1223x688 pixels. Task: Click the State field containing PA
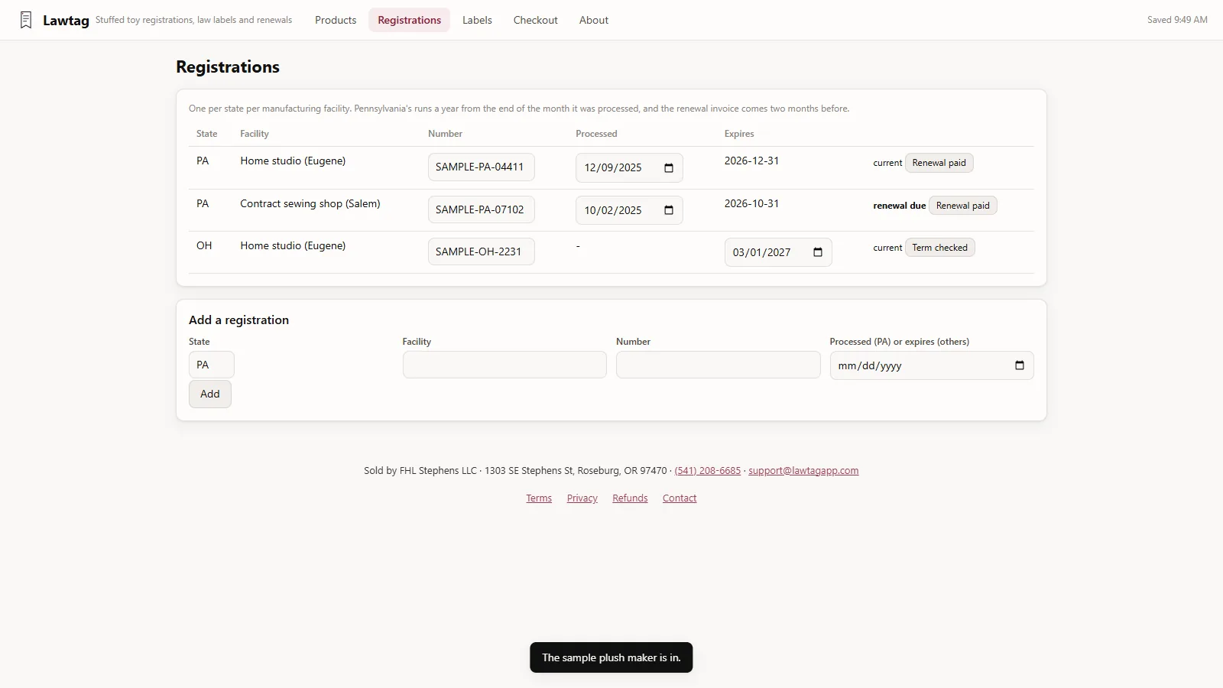pyautogui.click(x=211, y=365)
